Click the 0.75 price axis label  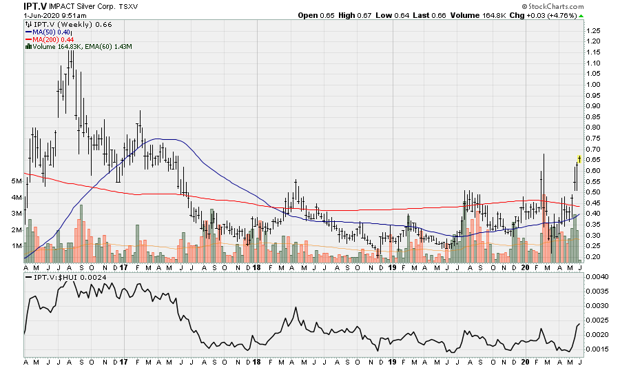point(594,138)
